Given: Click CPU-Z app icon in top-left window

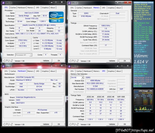Looking at the screenshot, I should [3, 3].
